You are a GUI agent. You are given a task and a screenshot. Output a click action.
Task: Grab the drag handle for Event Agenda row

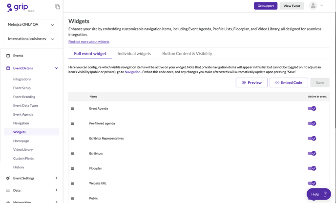point(72,108)
